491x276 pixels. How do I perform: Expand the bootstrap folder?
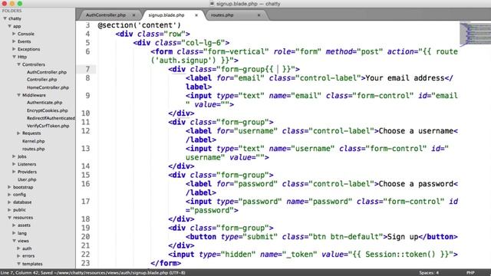(x=10, y=187)
